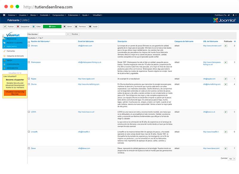The image size is (239, 174).
Task: Open the Cantidad results-per-page dropdown
Action: tap(232, 158)
